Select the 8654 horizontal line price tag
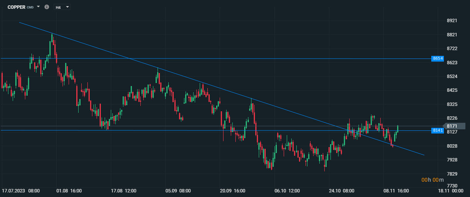This screenshot has width=470, height=197. pos(437,59)
